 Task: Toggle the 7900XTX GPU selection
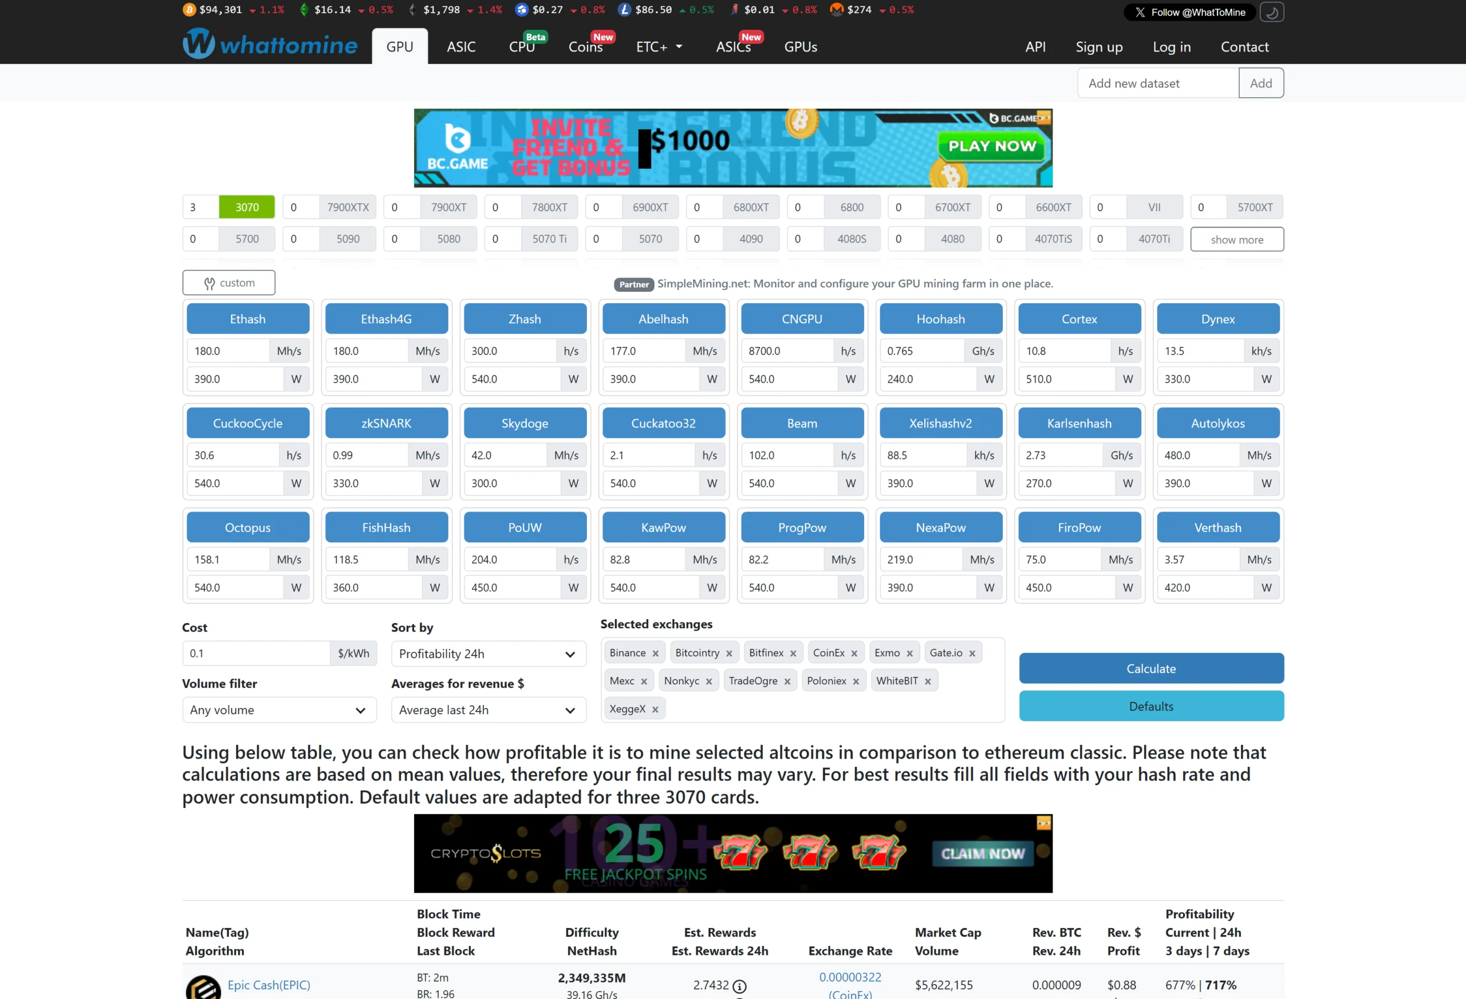[348, 207]
